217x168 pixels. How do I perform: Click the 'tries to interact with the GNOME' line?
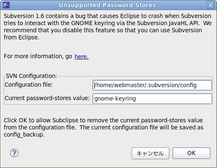(x=48, y=23)
